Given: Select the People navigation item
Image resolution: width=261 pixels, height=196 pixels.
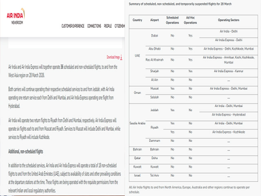Looking at the screenshot, I should (108, 26).
